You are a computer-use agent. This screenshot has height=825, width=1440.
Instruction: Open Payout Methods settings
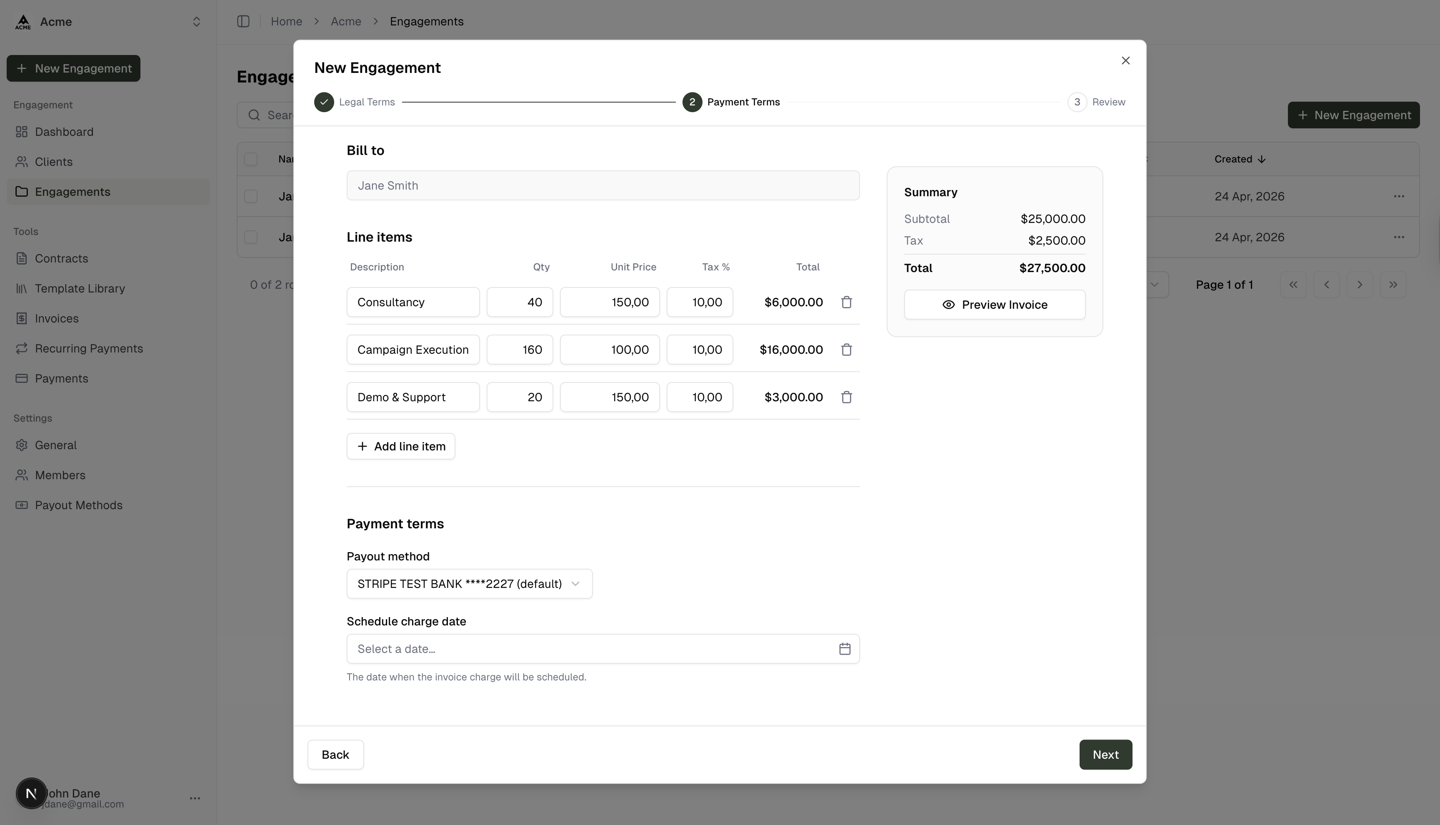[x=108, y=505]
